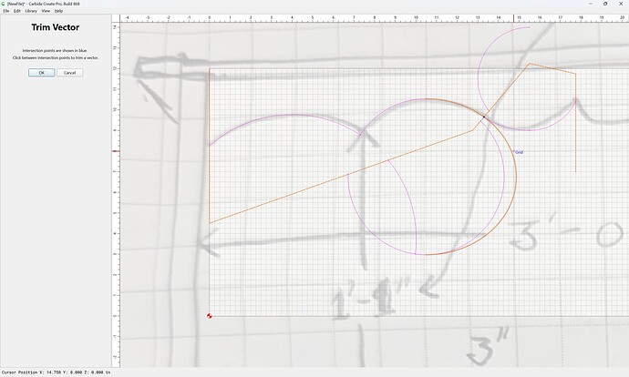Click red cursor marker on horizontal ruler
This screenshot has height=377, width=629.
(x=513, y=18)
